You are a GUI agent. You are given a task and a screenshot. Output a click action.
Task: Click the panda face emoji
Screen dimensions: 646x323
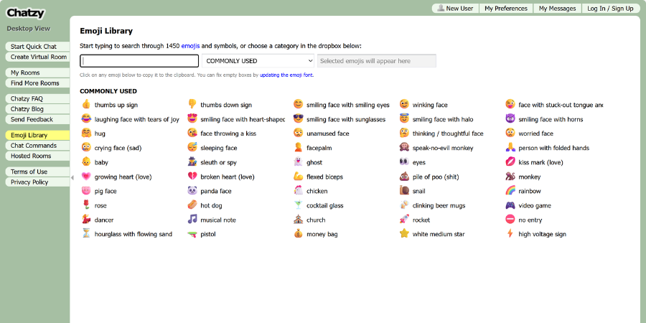(x=192, y=191)
